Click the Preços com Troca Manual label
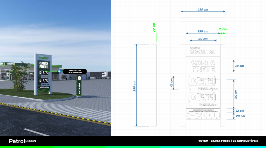 [75, 71]
